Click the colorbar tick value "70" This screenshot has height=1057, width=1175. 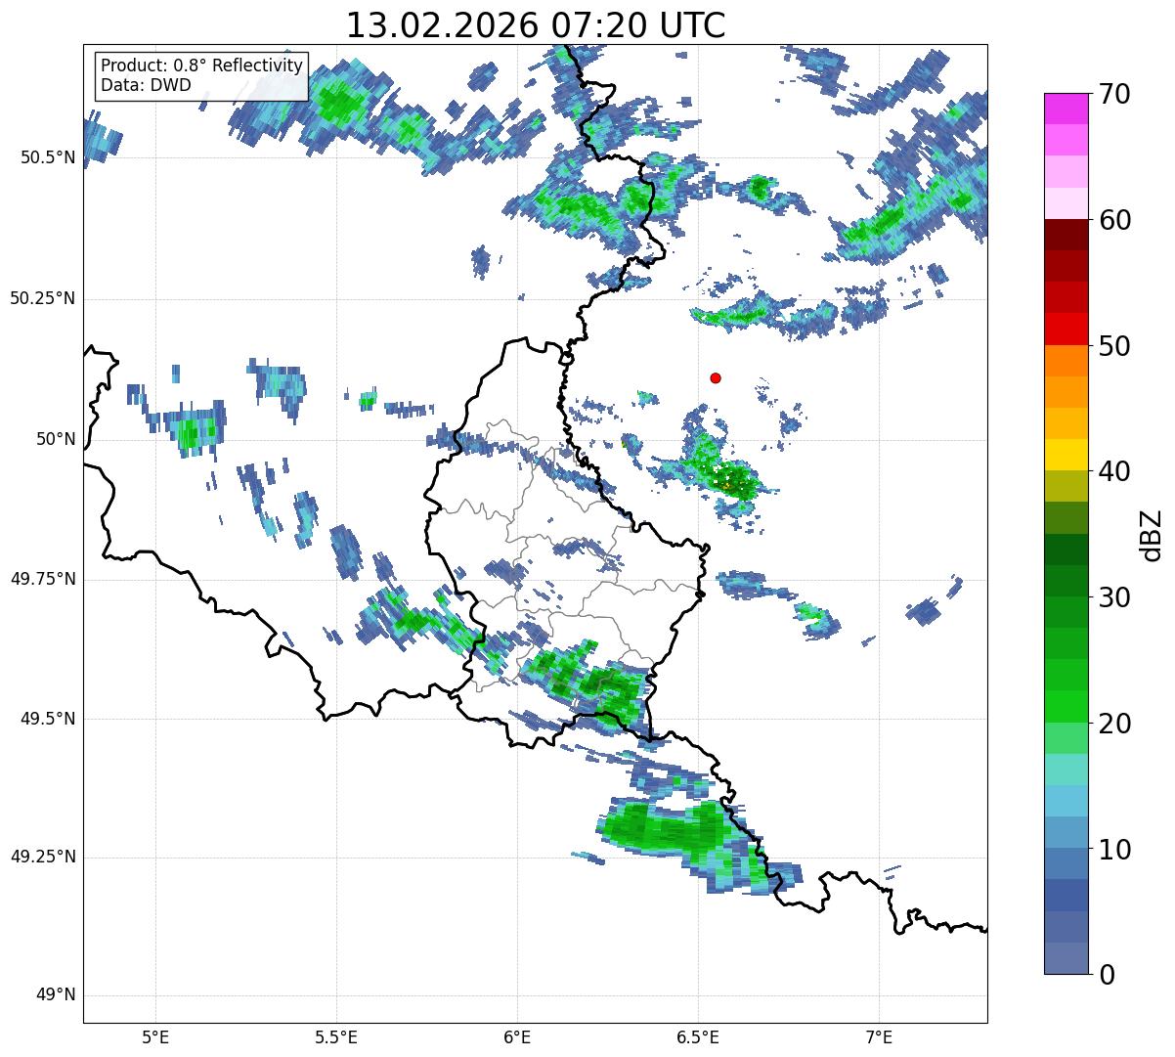1113,94
